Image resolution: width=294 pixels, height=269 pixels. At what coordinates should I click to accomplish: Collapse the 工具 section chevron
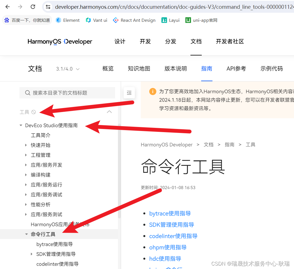tap(109, 112)
